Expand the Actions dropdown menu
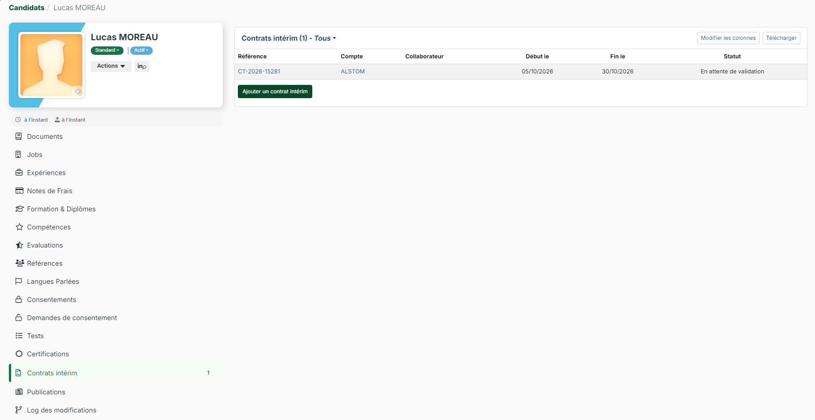This screenshot has width=815, height=420. tap(111, 66)
